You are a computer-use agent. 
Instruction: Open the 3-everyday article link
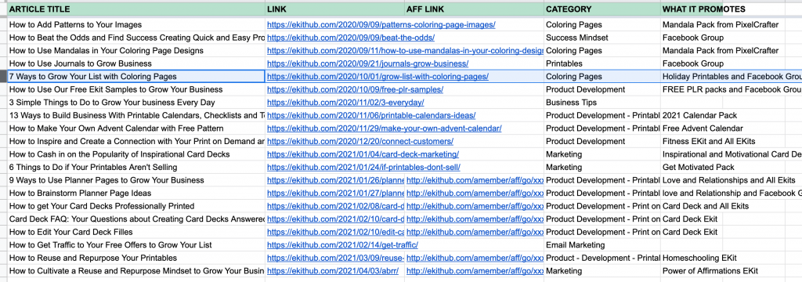[x=345, y=103]
